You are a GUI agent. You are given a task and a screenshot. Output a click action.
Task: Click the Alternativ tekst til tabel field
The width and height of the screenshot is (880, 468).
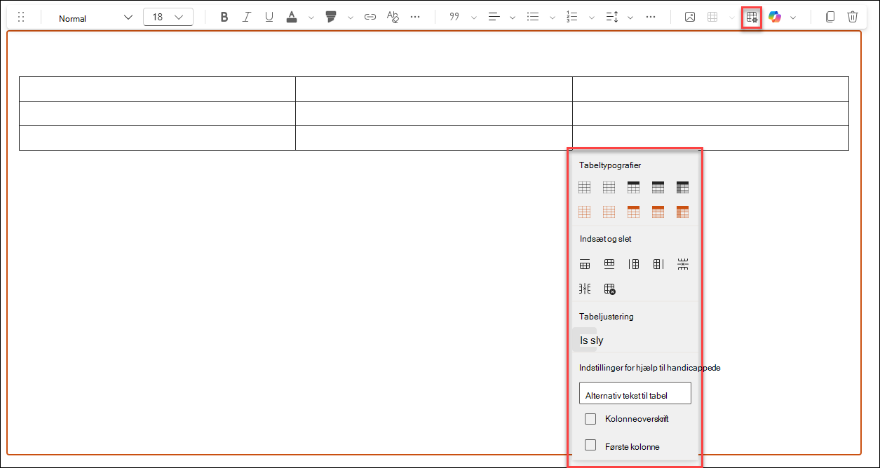coord(635,393)
